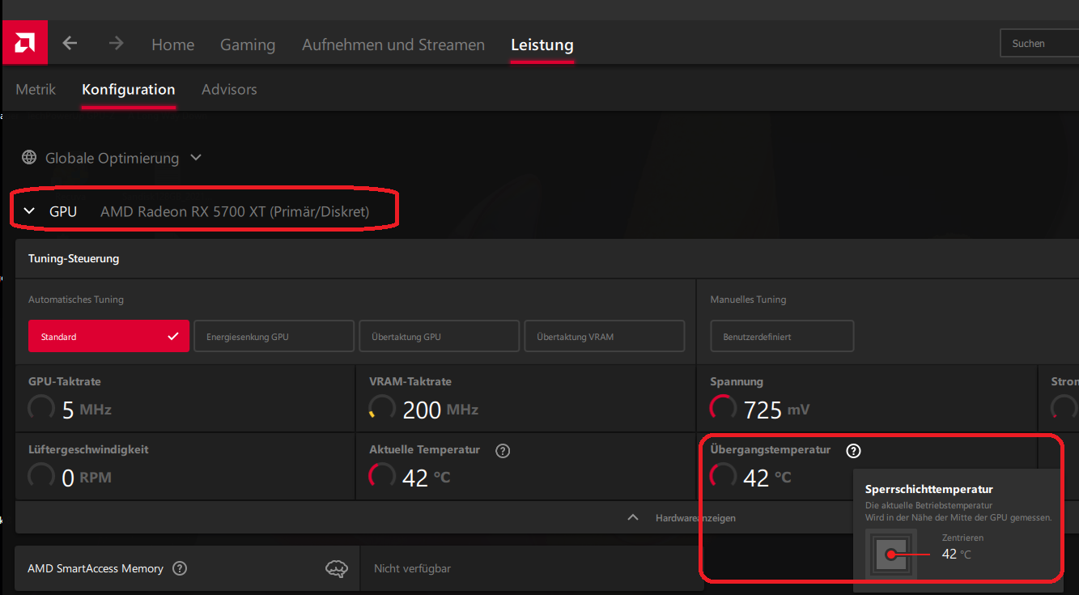
Task: Select the Konfiguration sub-tab
Action: point(129,89)
